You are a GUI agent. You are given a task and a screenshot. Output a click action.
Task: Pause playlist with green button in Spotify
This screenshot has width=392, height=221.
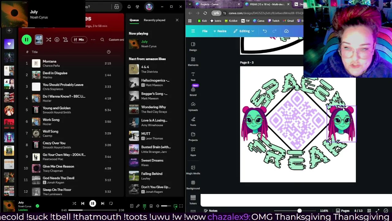(27, 40)
